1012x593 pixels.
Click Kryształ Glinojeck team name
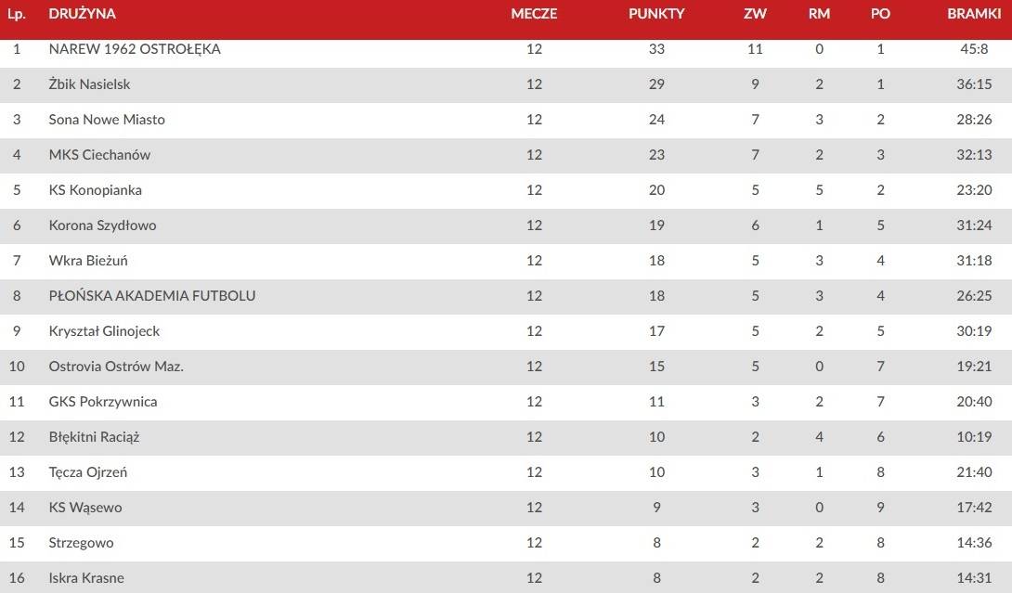[104, 331]
